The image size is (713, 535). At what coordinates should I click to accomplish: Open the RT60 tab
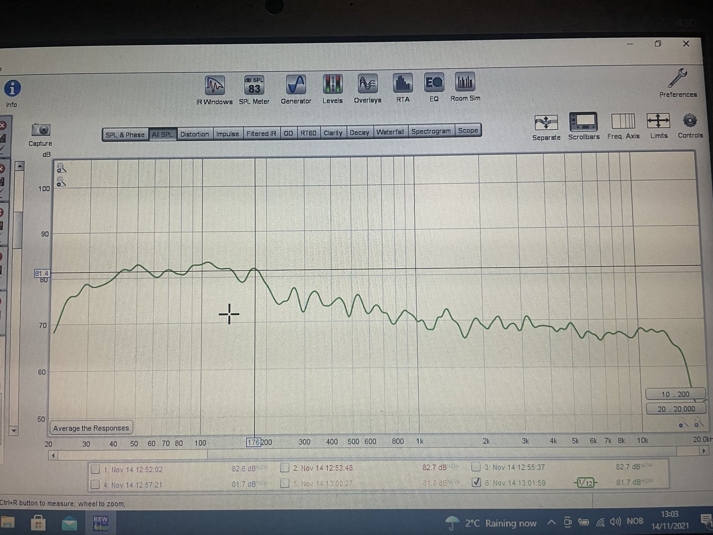point(308,133)
